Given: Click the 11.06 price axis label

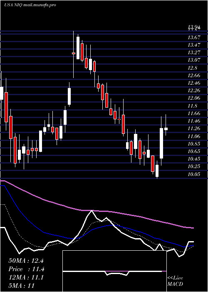Looking at the screenshot, I should click(194, 136).
